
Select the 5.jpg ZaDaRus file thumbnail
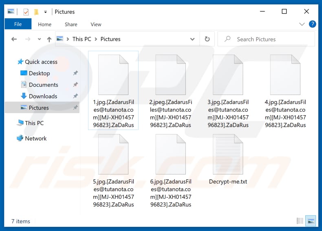click(113, 154)
